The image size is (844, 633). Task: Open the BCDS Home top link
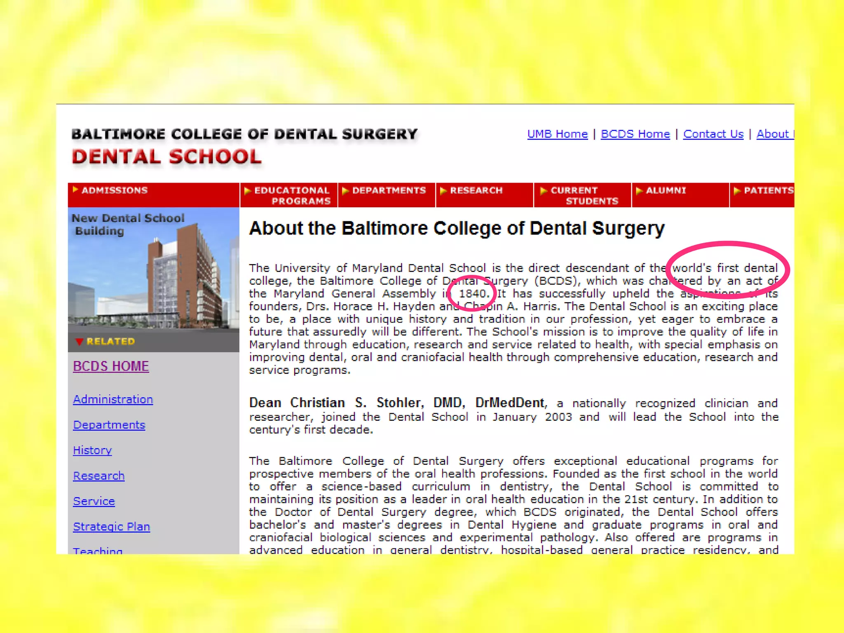coord(635,134)
